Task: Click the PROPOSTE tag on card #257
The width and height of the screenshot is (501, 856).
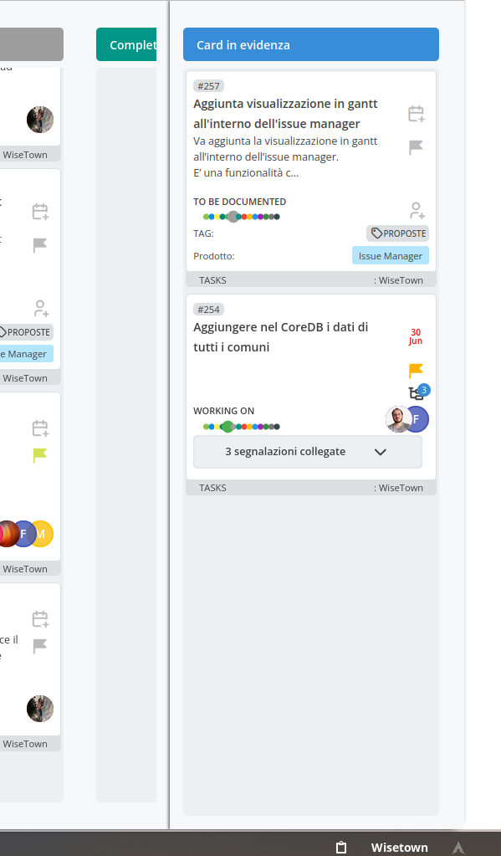Action: [397, 233]
